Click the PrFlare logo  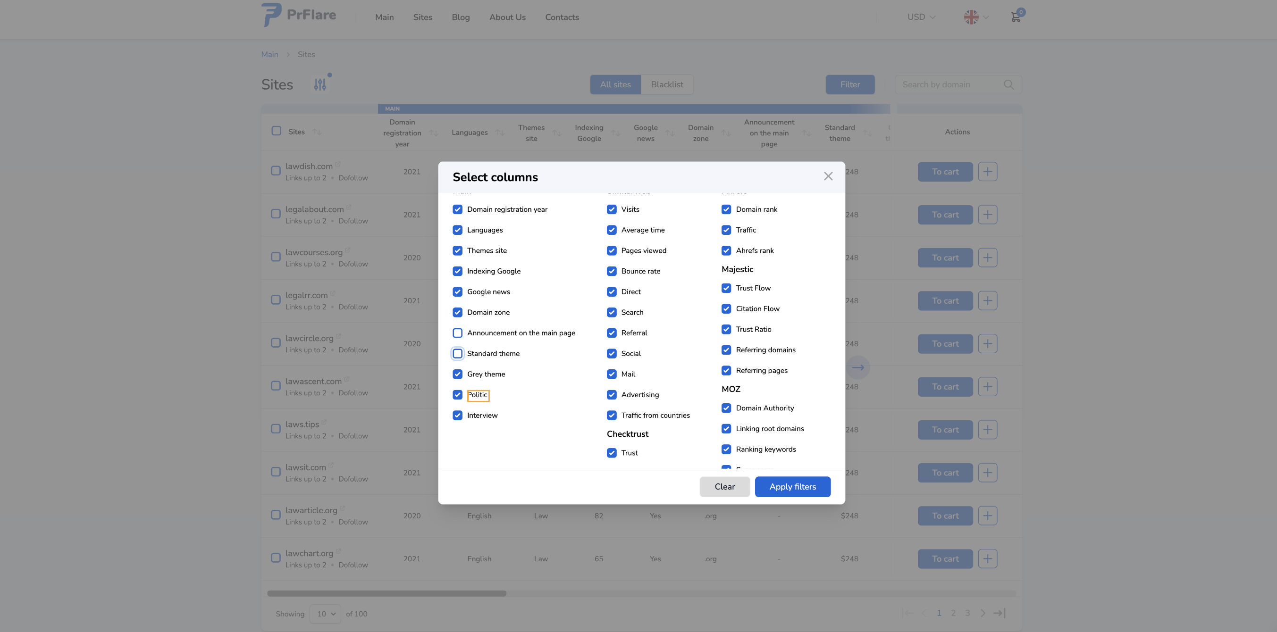[x=299, y=15]
